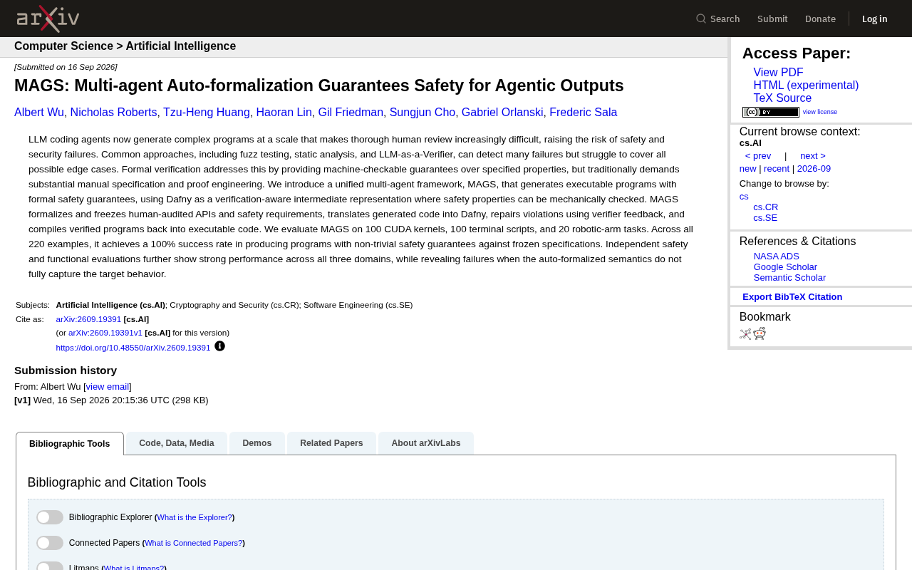This screenshot has height=570, width=912.
Task: Click the paper title heading
Action: point(319,85)
